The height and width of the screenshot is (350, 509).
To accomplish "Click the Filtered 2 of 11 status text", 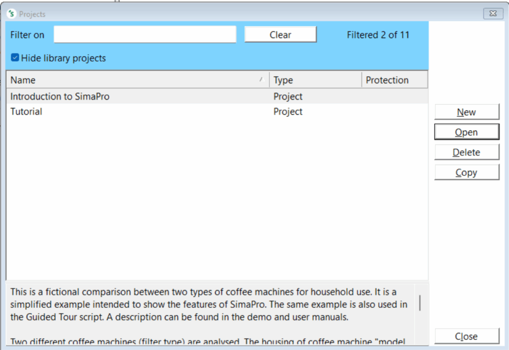I will (x=378, y=35).
